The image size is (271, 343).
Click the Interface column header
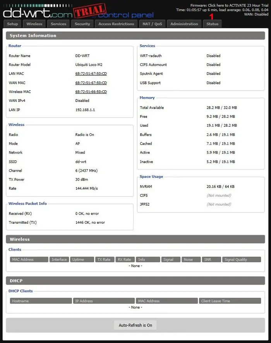(x=59, y=259)
